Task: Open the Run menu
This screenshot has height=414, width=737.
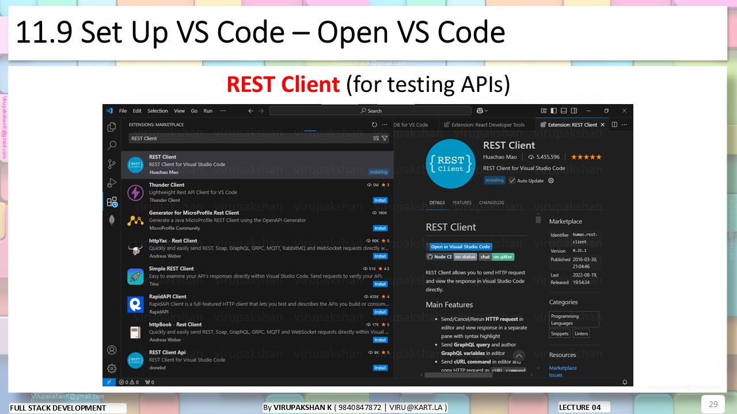Action: pos(208,111)
